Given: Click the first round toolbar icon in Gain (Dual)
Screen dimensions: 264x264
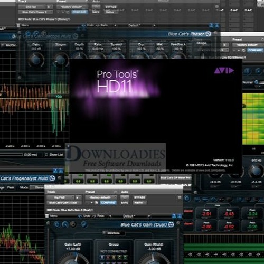Looking at the screenshot, I should [x=57, y=224].
